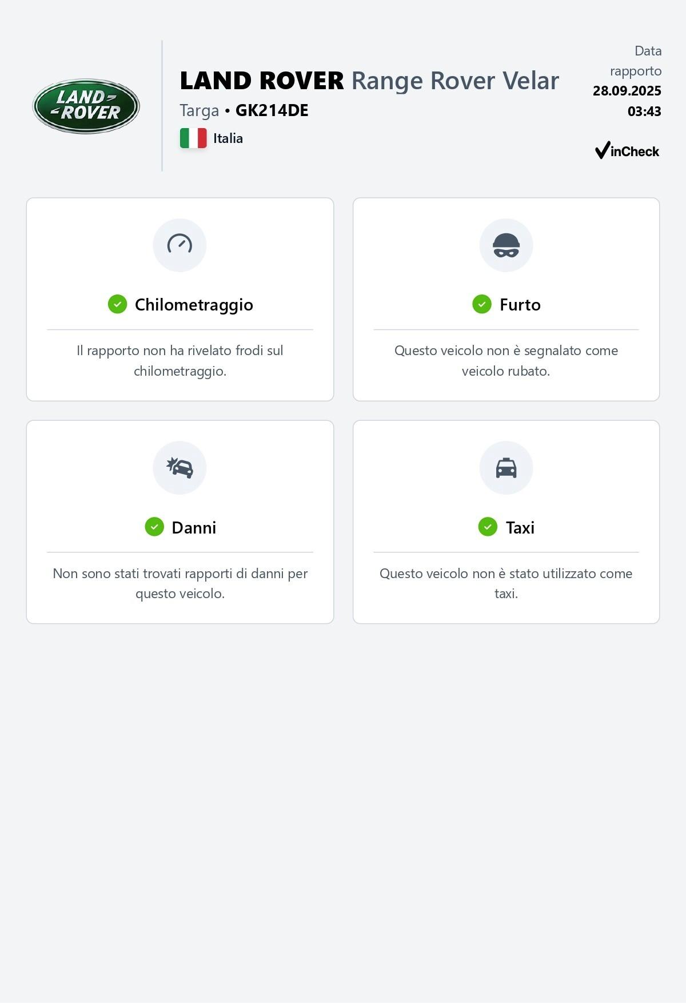Click the green check beside Taxi

coord(488,527)
